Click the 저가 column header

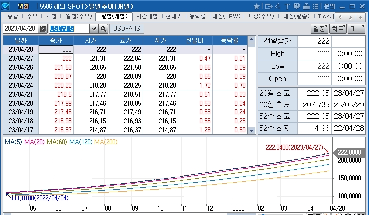[x=161, y=40]
